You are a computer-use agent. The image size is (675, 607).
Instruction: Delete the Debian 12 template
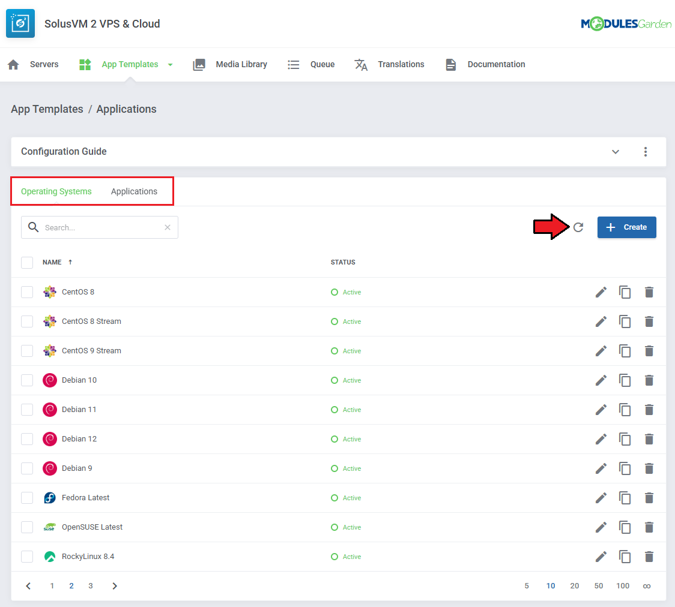[649, 439]
